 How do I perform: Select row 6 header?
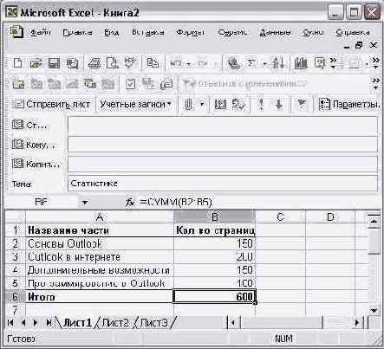(x=15, y=297)
